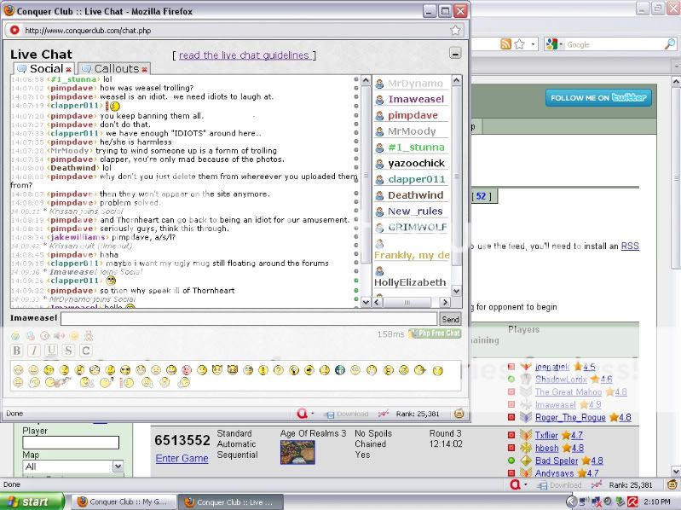Insert the red-faced angry smiley

(x=187, y=370)
